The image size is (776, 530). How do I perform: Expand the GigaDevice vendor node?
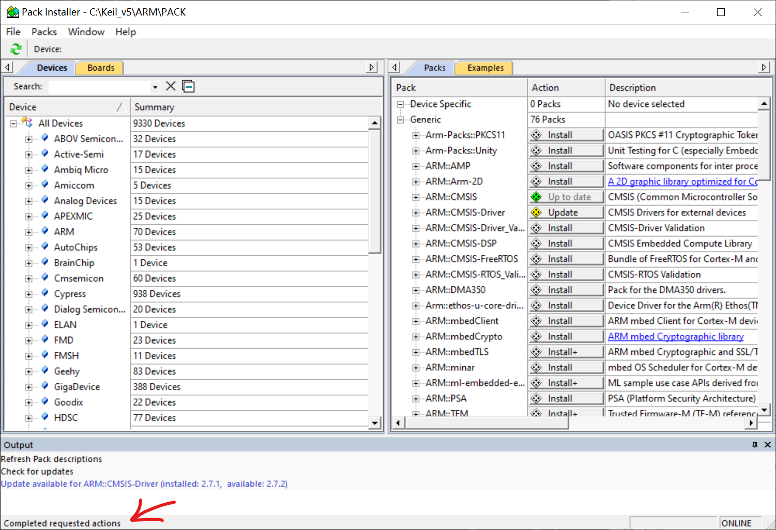pyautogui.click(x=29, y=387)
